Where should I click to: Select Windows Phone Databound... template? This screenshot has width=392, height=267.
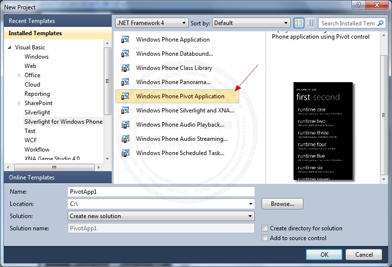(174, 54)
